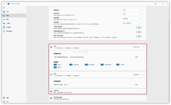
Task: Toggle the PowerPoint application switch
Action: (102, 64)
